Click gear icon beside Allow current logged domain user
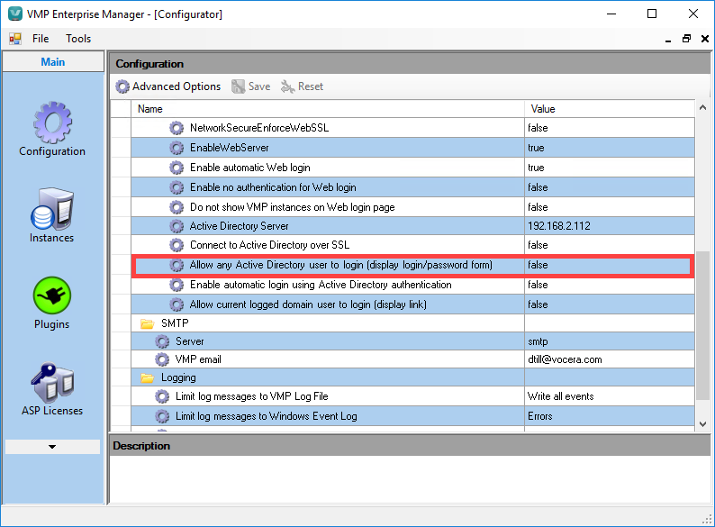Screen dimensions: 715x527 pos(176,304)
